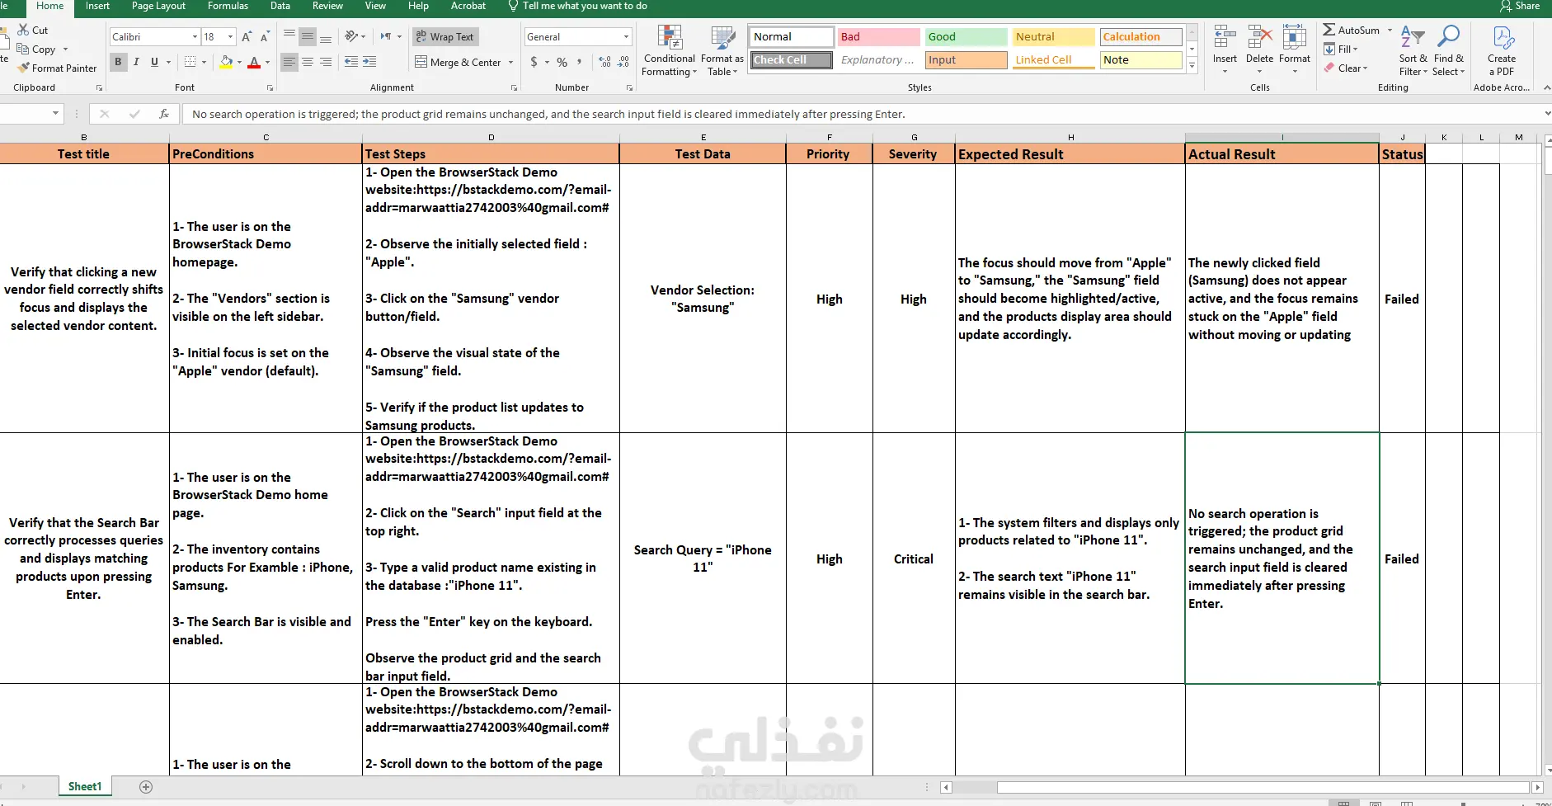Apply the Check Cell style
The image size is (1552, 806).
point(792,59)
